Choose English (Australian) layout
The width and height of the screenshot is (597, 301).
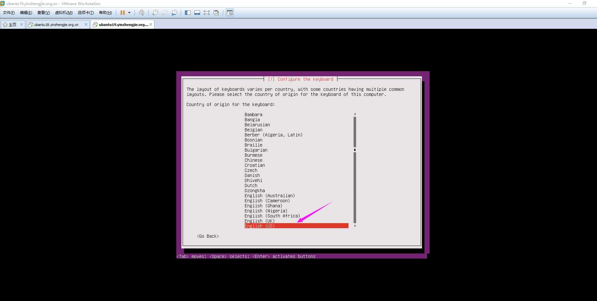tap(270, 196)
